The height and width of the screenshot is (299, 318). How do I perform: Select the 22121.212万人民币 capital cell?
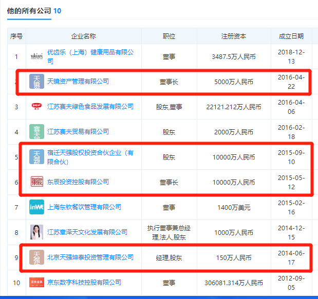point(234,107)
